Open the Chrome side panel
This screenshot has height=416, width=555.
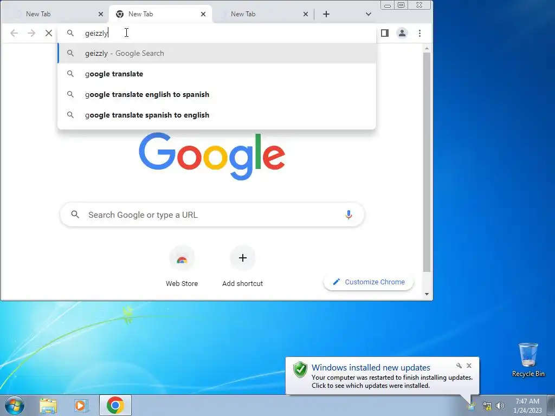[x=385, y=33]
